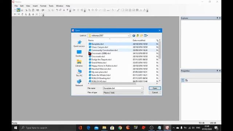
Task: Open the View menu
Action: [x=28, y=6]
